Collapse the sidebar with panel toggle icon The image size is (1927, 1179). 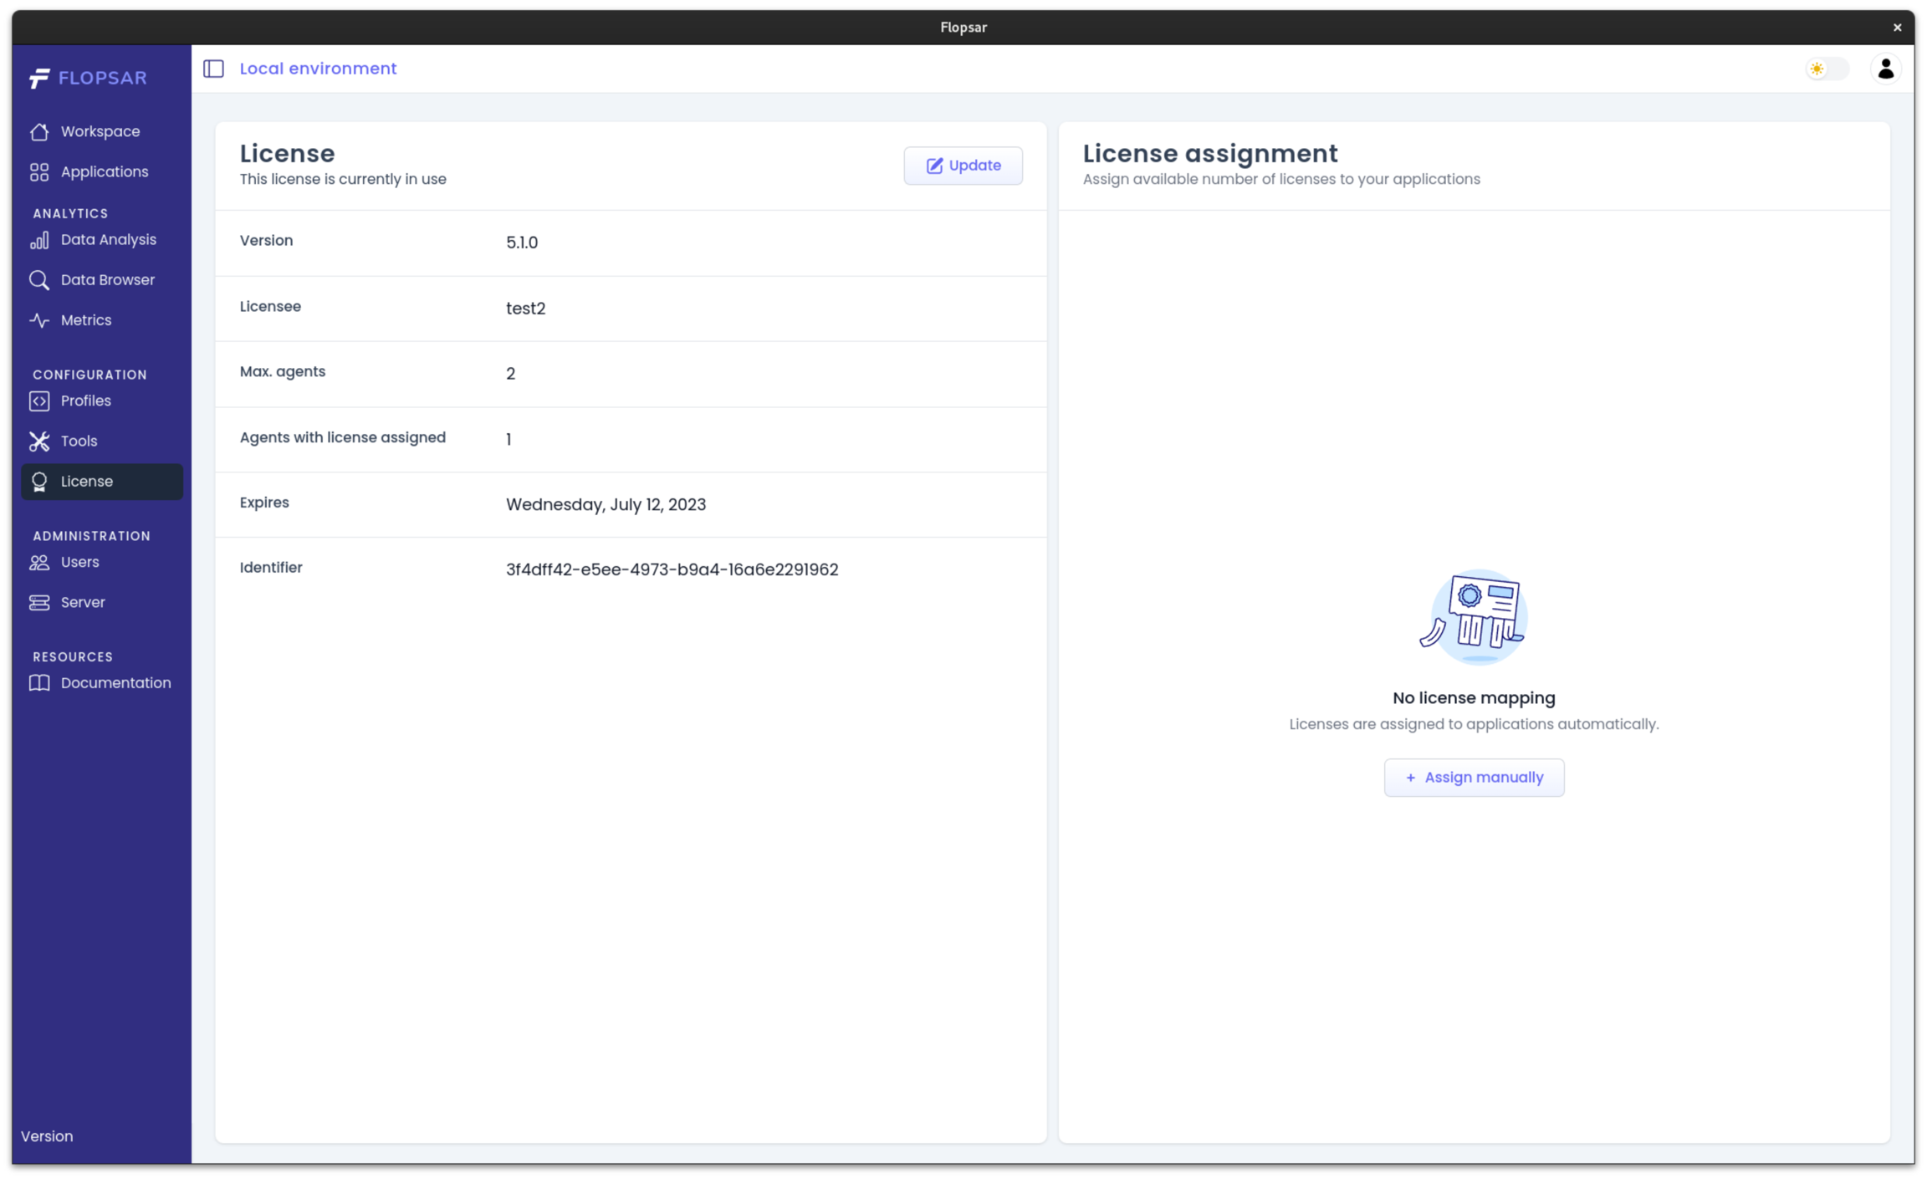point(213,69)
